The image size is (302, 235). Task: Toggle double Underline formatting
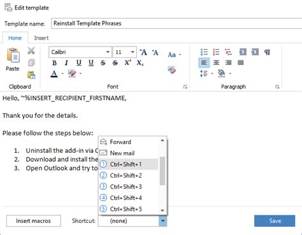point(91,62)
